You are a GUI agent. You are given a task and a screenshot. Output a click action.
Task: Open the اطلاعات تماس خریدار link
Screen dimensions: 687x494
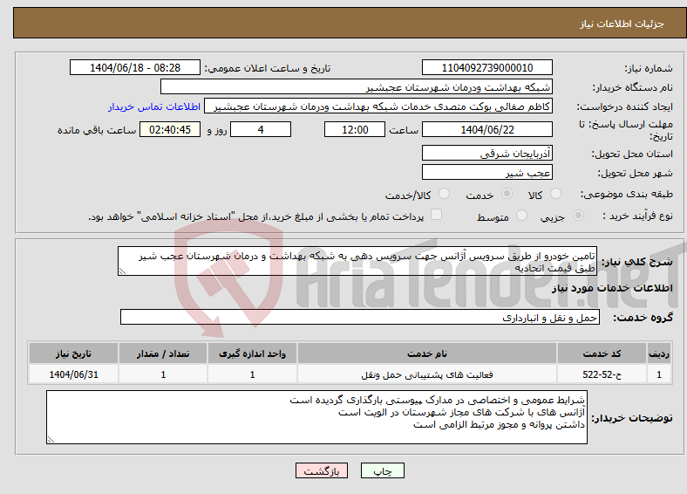pos(154,106)
